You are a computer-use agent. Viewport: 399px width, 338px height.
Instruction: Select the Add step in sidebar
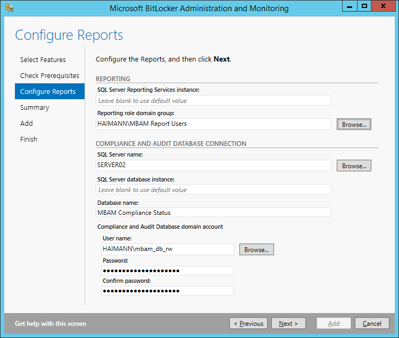pyautogui.click(x=27, y=123)
